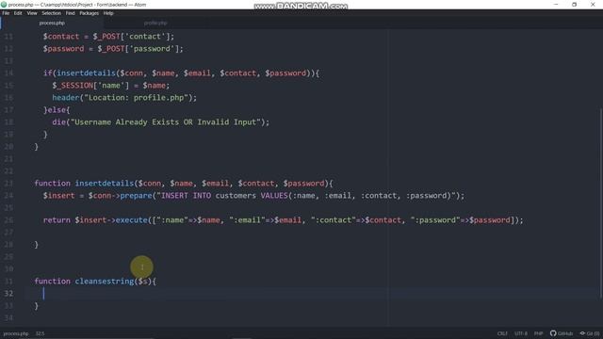This screenshot has width=603, height=339.
Task: Select line number 32 in the gutter
Action: 8,293
